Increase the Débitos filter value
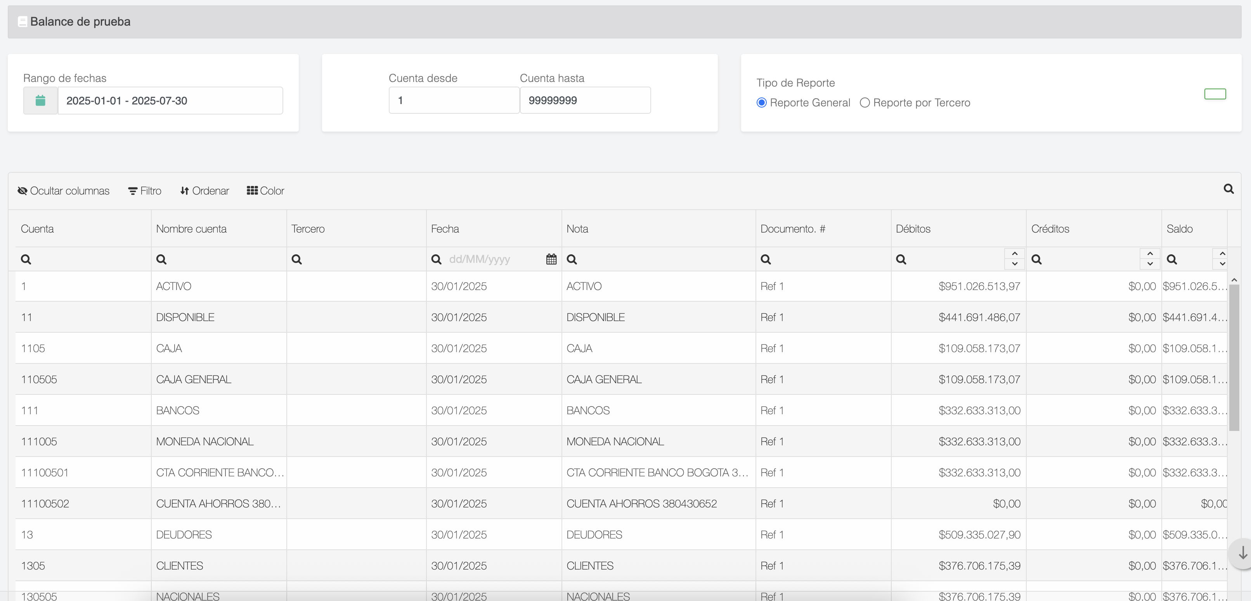 point(1014,254)
